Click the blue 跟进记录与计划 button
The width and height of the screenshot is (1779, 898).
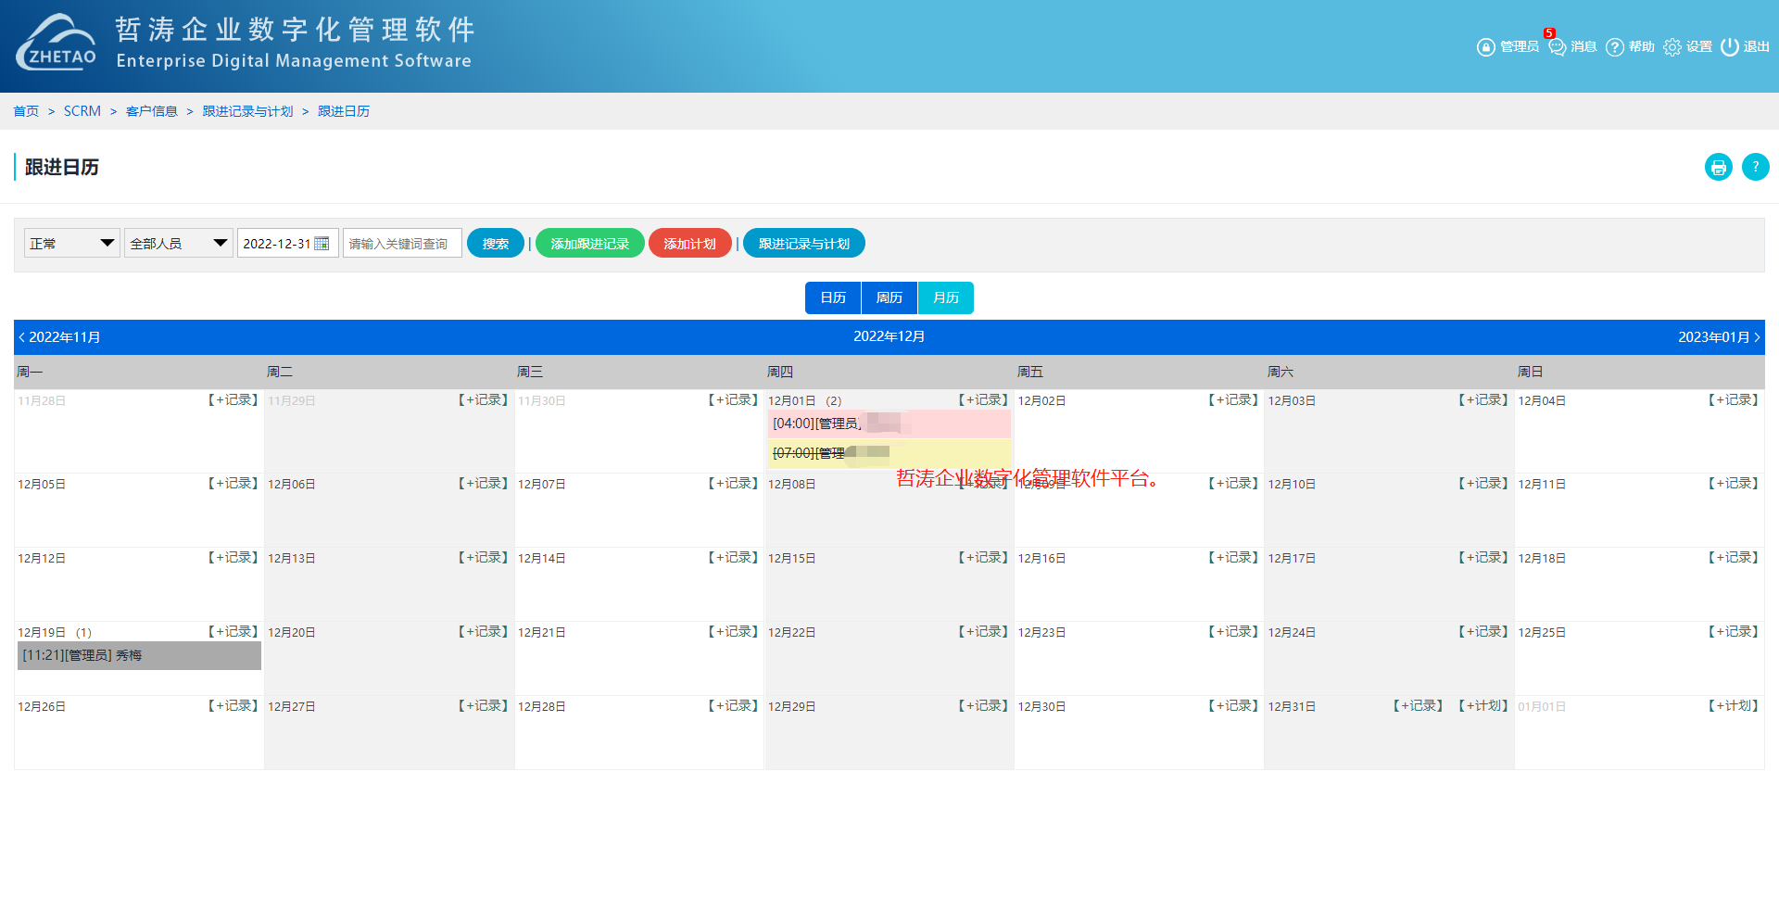pyautogui.click(x=804, y=243)
